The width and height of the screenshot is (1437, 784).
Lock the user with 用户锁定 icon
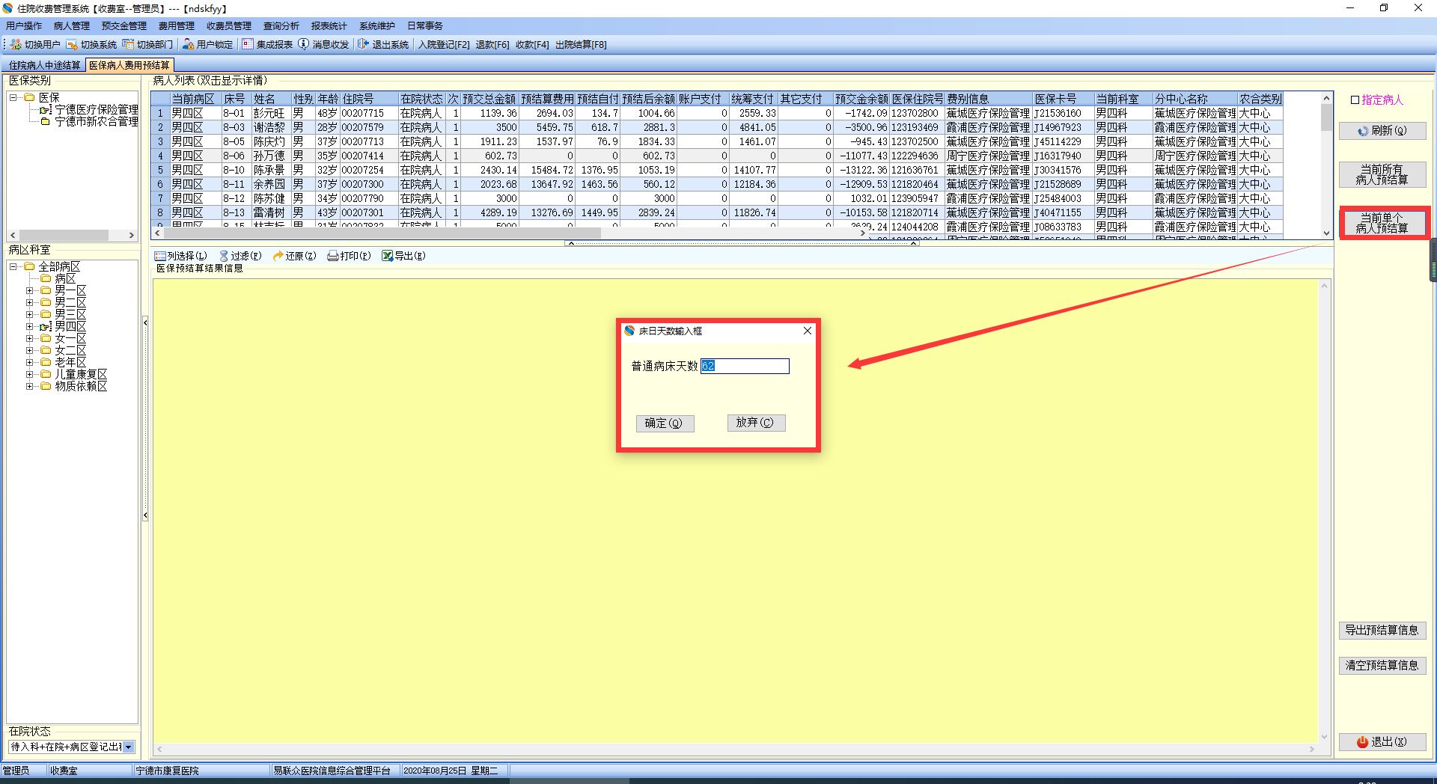(188, 45)
